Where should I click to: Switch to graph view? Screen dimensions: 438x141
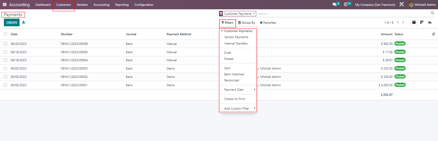(x=430, y=22)
